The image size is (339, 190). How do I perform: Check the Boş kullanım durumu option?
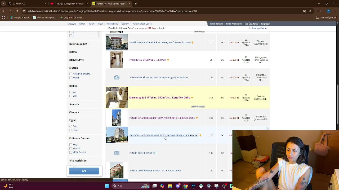(71, 145)
